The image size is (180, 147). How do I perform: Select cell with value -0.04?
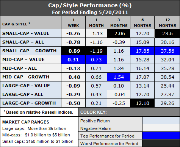(119, 94)
